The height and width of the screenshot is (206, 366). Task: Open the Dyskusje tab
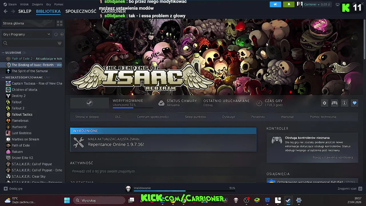point(229,117)
